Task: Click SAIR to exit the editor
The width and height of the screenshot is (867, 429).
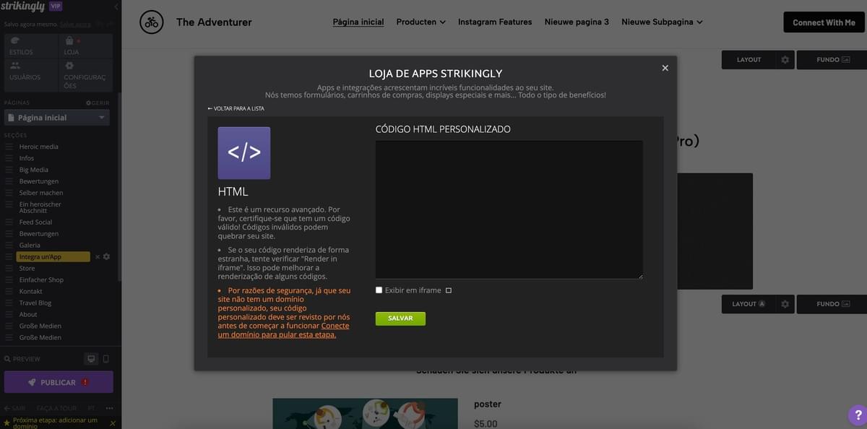Action: coord(14,408)
